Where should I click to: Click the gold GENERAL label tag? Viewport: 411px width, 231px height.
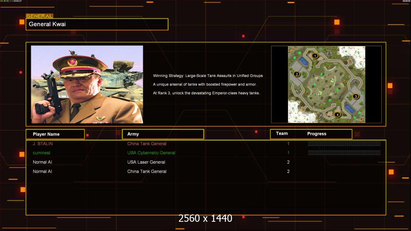click(x=39, y=16)
